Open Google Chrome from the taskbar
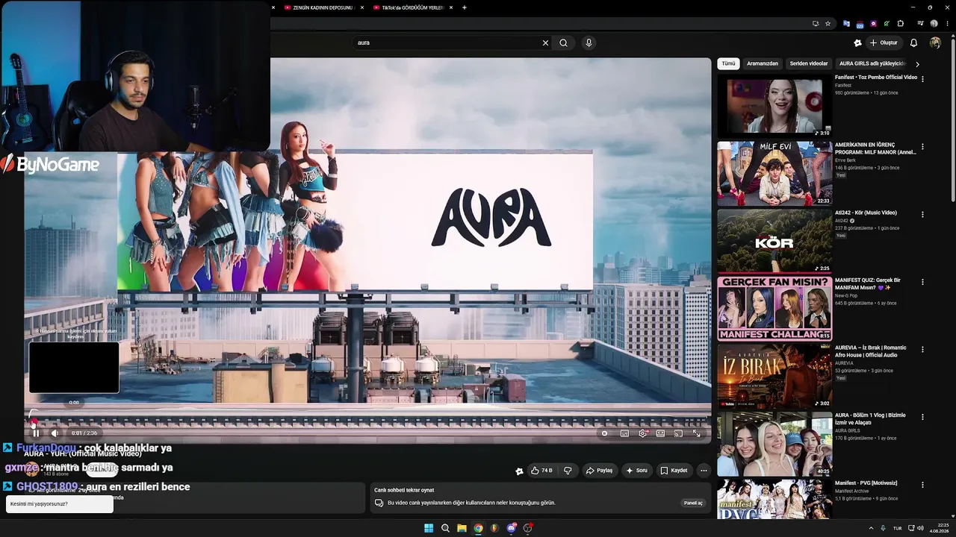956x537 pixels. coord(478,528)
